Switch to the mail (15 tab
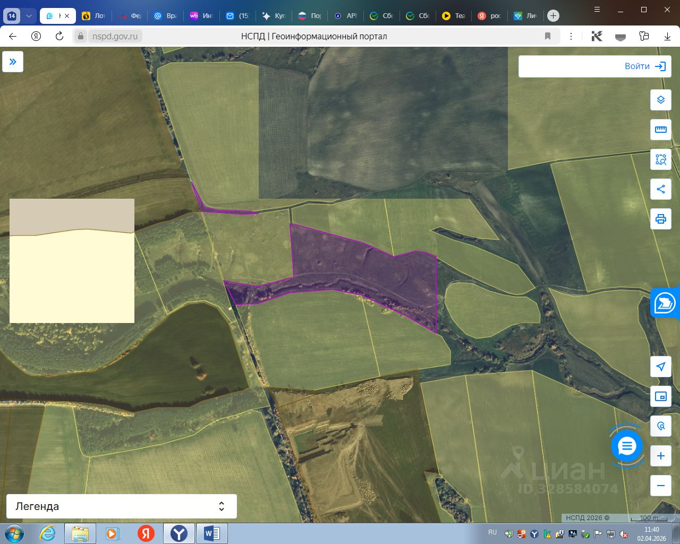This screenshot has width=680, height=544. pyautogui.click(x=237, y=16)
